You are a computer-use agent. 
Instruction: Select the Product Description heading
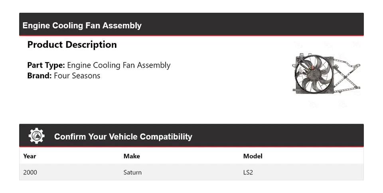pyautogui.click(x=72, y=45)
